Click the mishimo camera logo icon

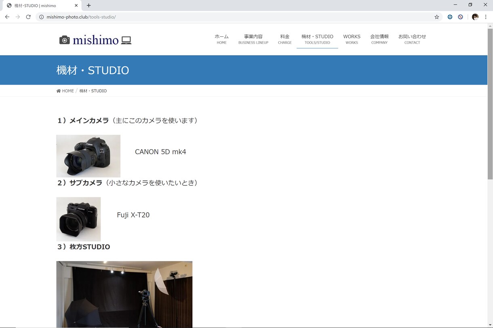[65, 40]
